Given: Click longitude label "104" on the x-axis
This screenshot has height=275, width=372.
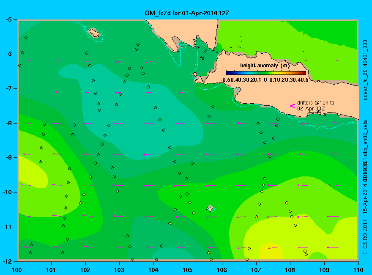Looking at the screenshot, I should pos(153,270).
